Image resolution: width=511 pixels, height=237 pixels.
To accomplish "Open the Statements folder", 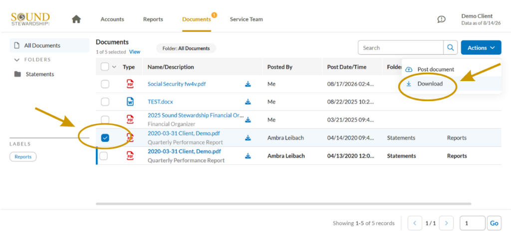I will [x=40, y=74].
